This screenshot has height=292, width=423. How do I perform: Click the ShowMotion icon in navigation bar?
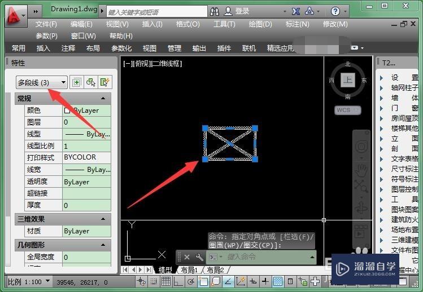361,232
